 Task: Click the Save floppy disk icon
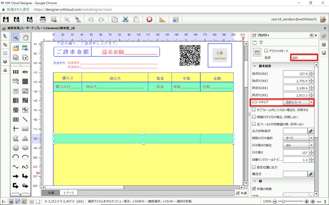6,19
